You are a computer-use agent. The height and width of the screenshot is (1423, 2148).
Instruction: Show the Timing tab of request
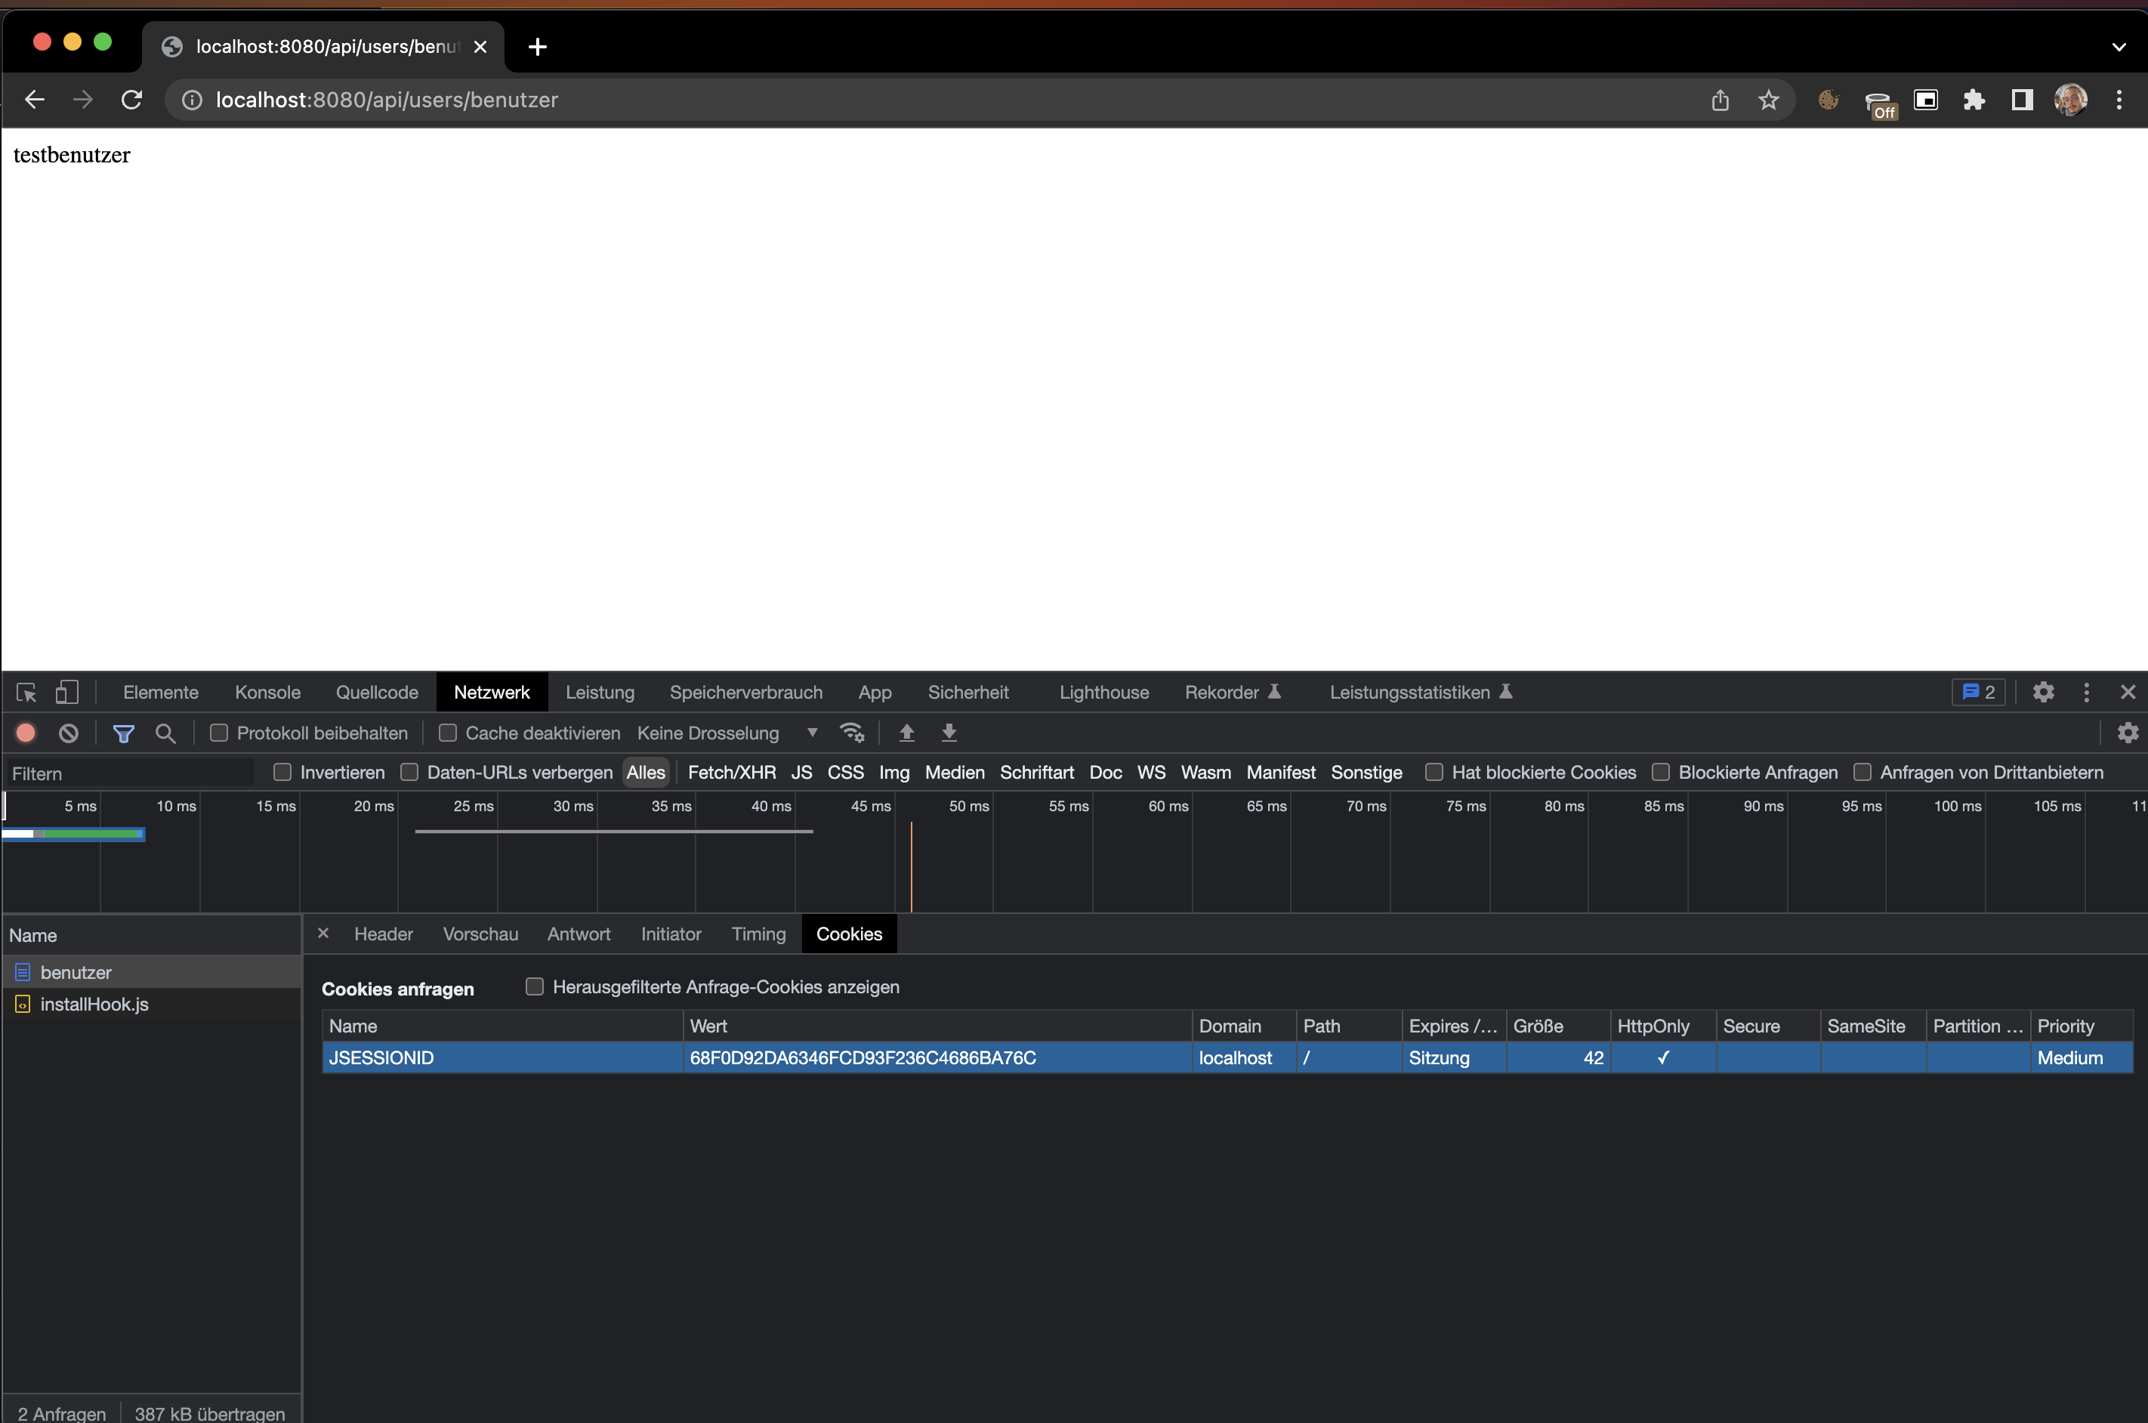(758, 934)
